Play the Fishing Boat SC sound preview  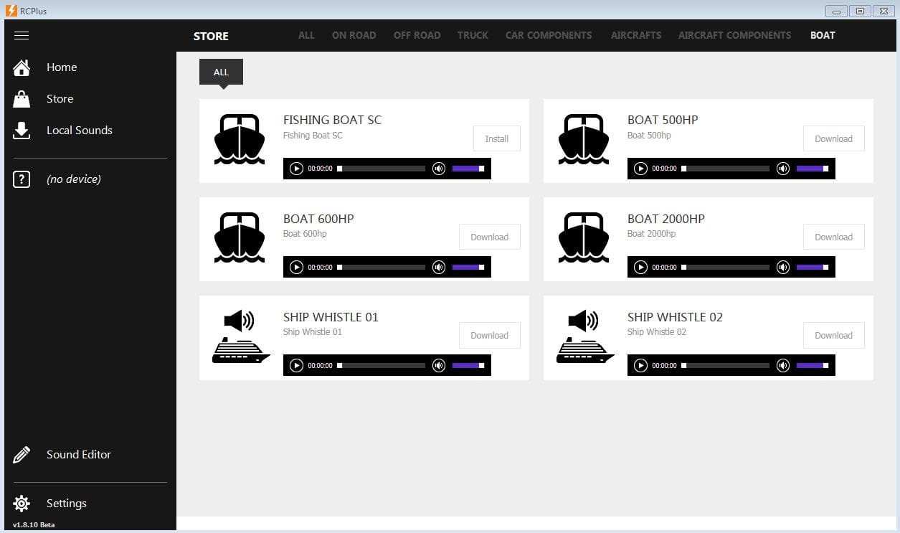point(296,169)
